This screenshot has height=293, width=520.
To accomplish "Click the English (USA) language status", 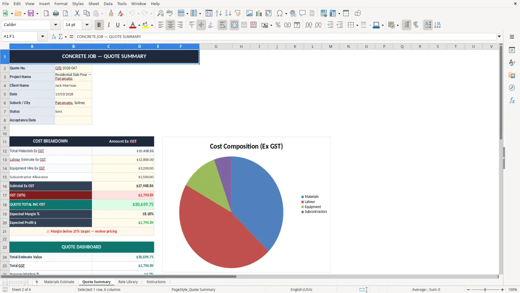I will tap(301, 290).
